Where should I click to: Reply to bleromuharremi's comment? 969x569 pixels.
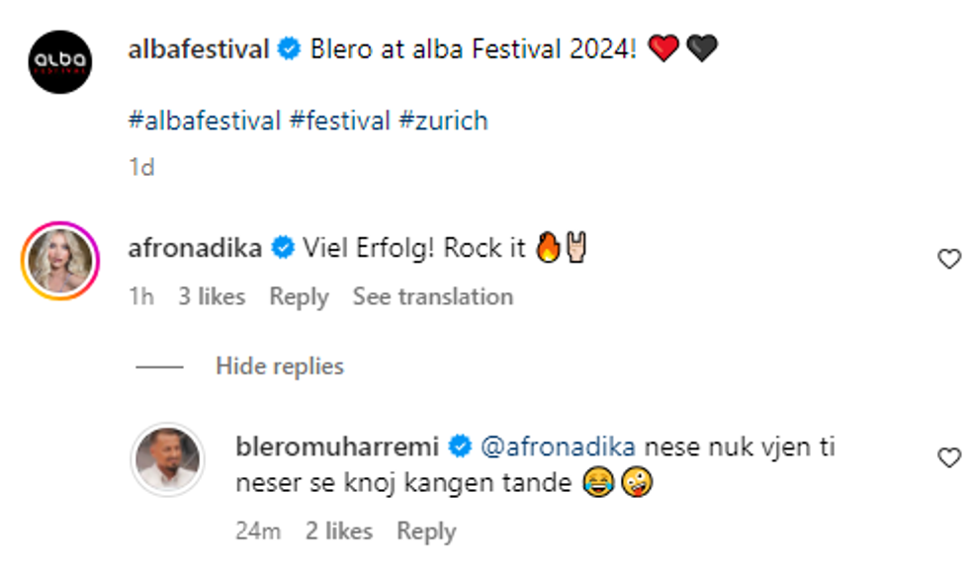click(427, 530)
